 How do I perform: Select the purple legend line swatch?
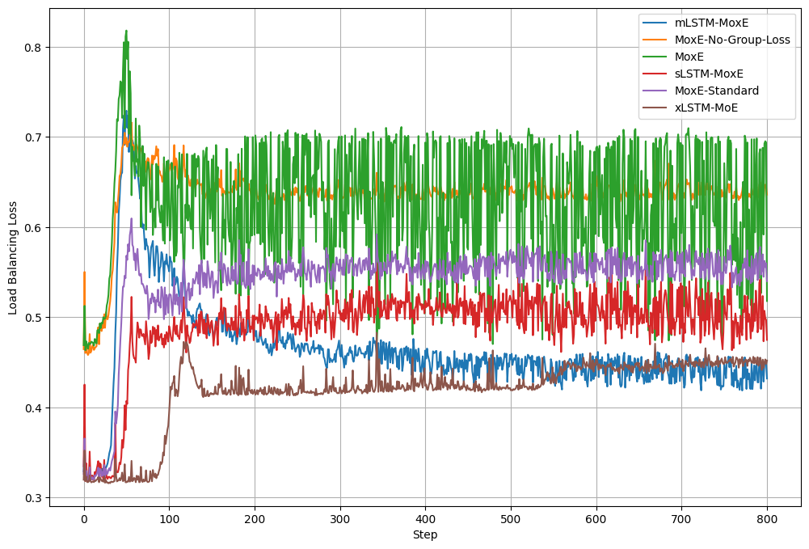655,91
